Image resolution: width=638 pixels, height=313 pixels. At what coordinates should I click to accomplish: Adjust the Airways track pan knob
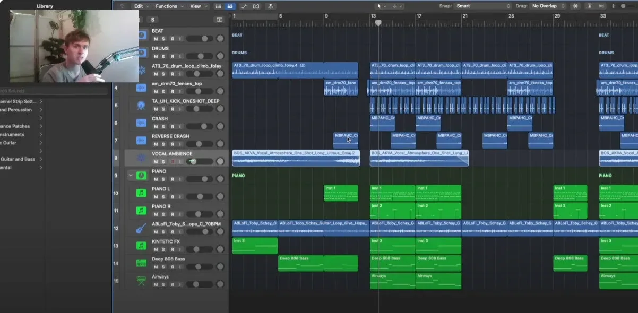coord(220,284)
